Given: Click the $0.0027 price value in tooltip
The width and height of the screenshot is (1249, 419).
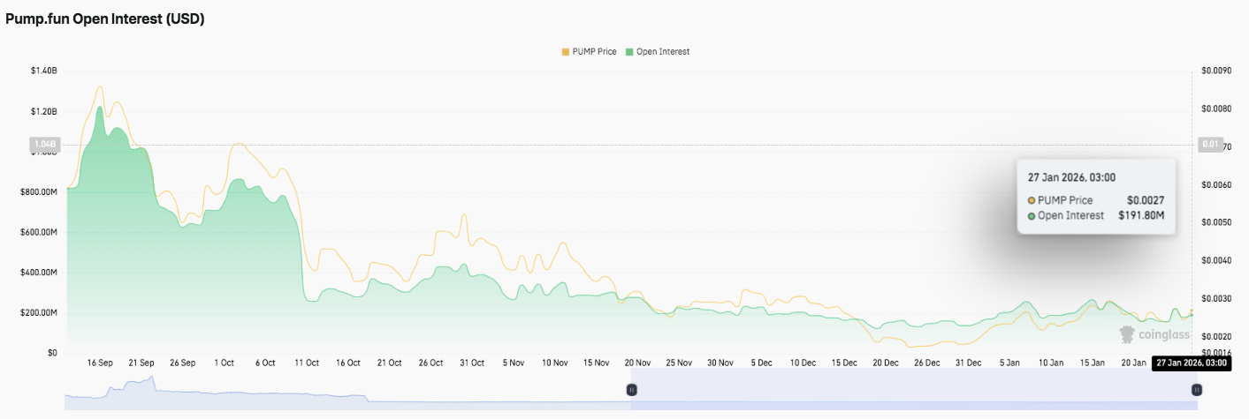Looking at the screenshot, I should click(x=1146, y=200).
